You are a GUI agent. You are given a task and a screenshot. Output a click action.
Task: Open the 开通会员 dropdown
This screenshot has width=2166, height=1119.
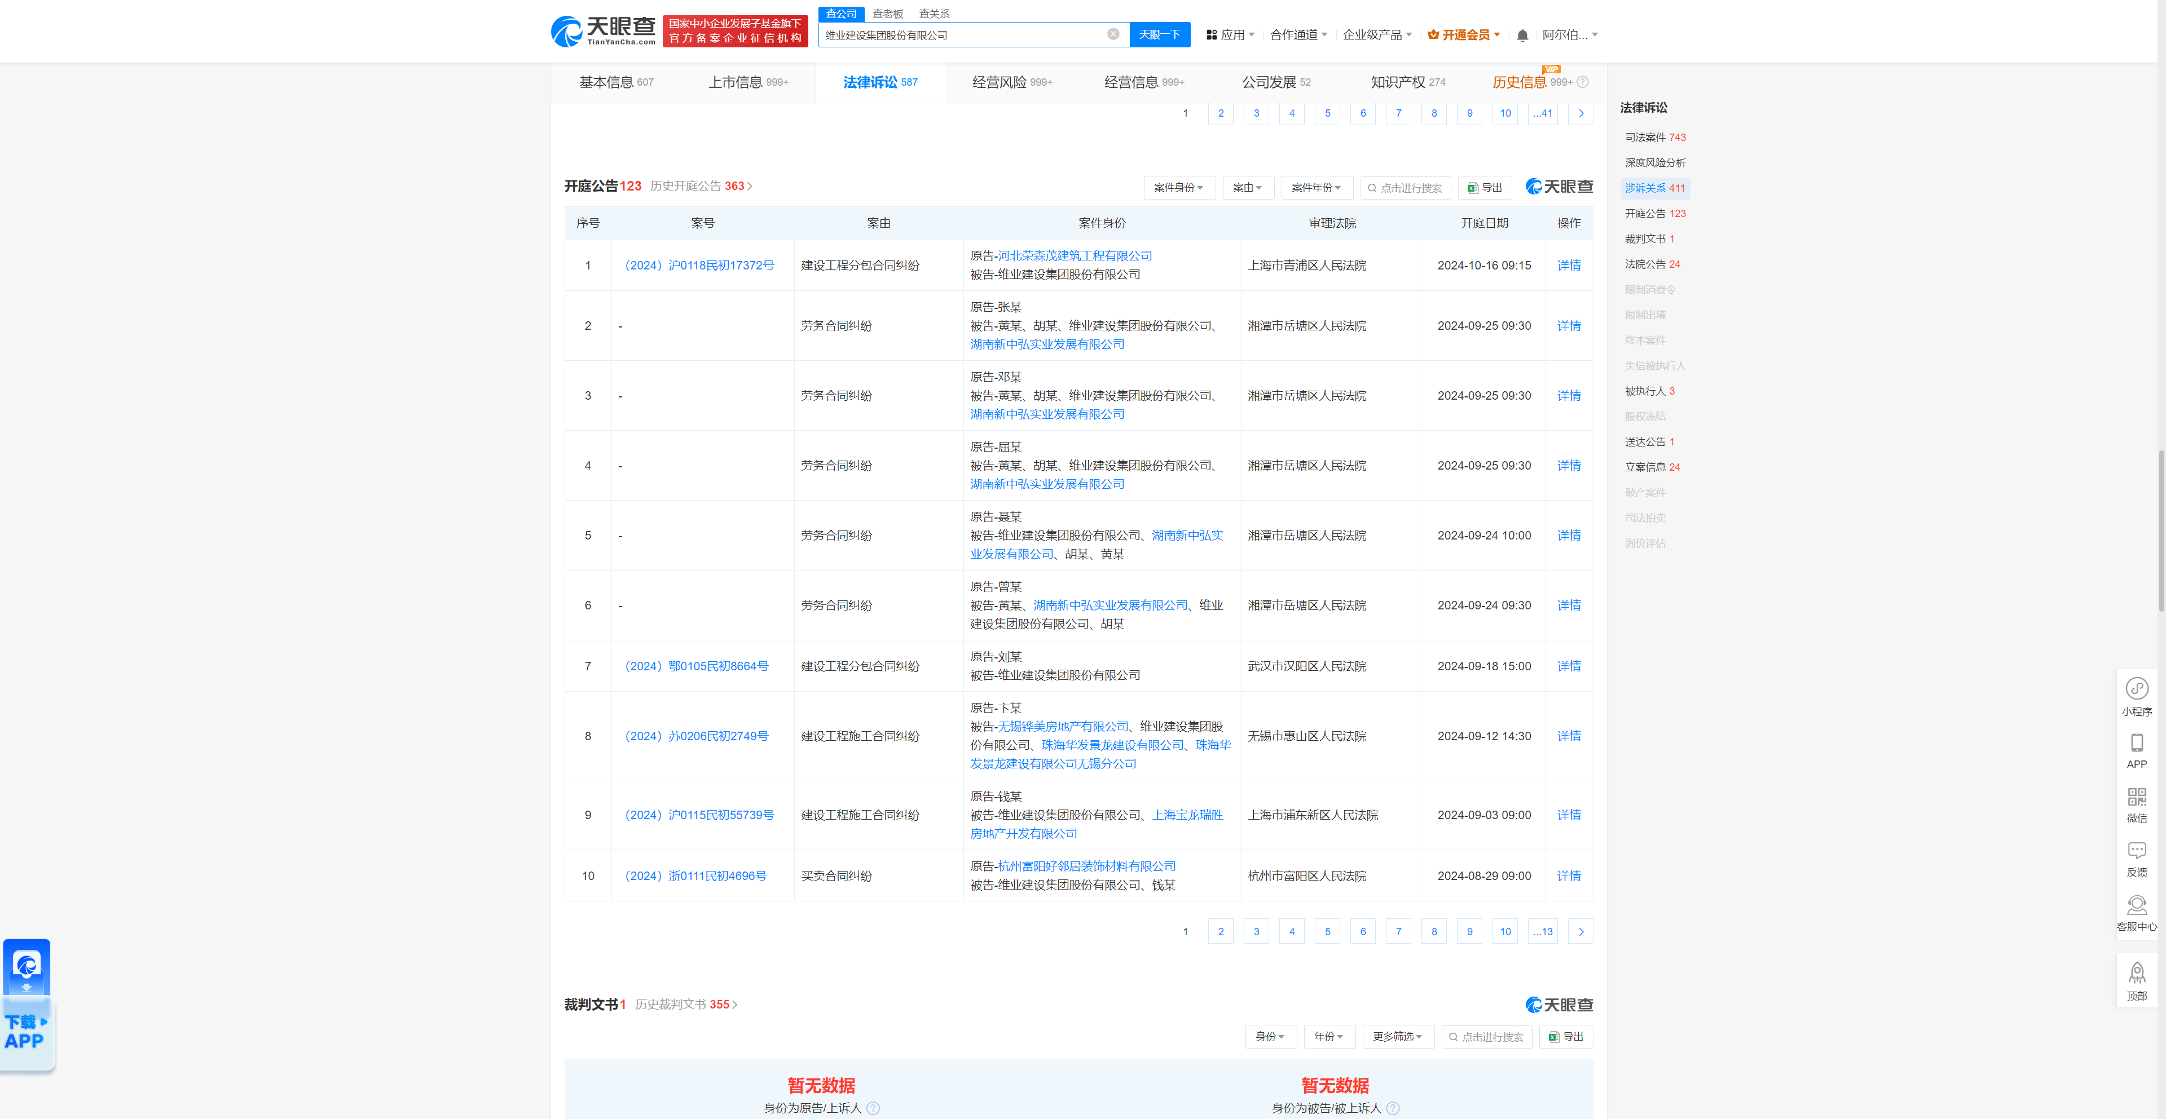pos(1464,34)
